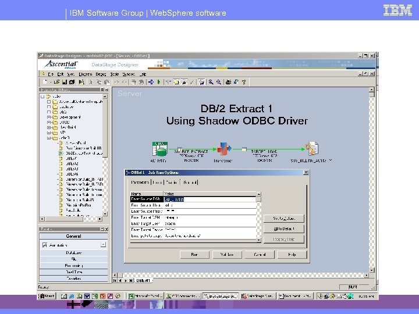Click the letter A toolbar icon

click(184, 82)
